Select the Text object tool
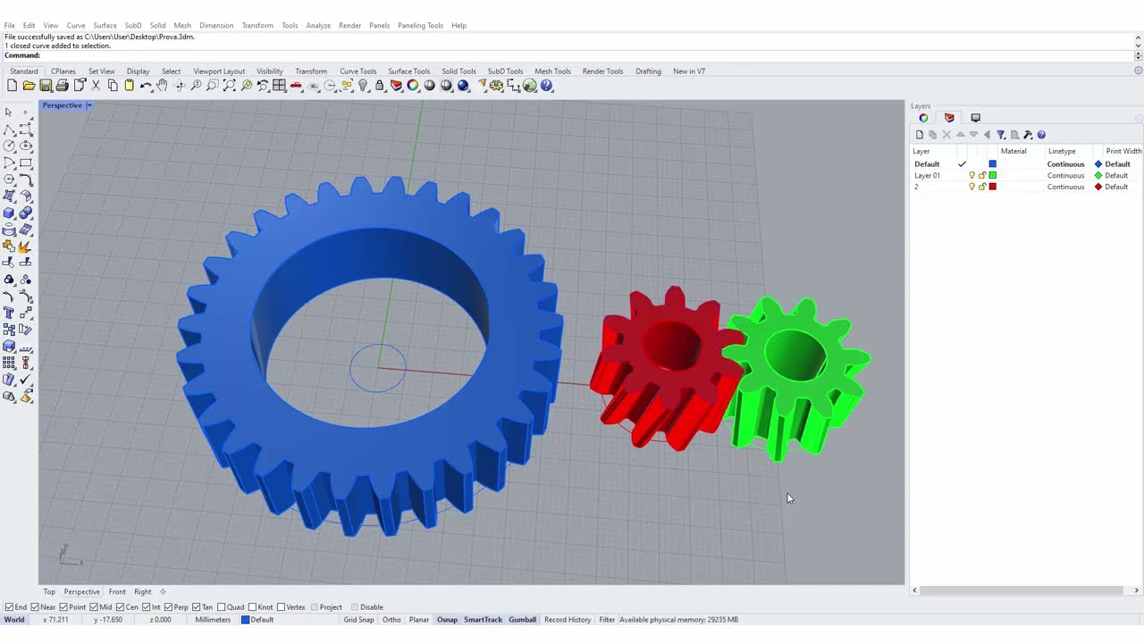 pyautogui.click(x=9, y=313)
